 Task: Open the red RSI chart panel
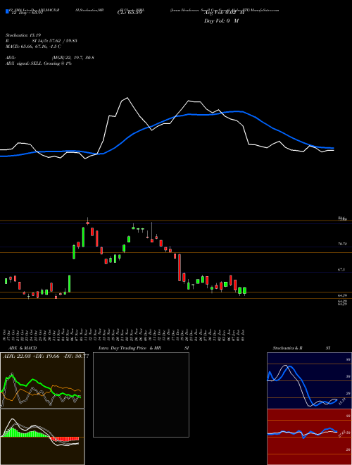coord(309,437)
